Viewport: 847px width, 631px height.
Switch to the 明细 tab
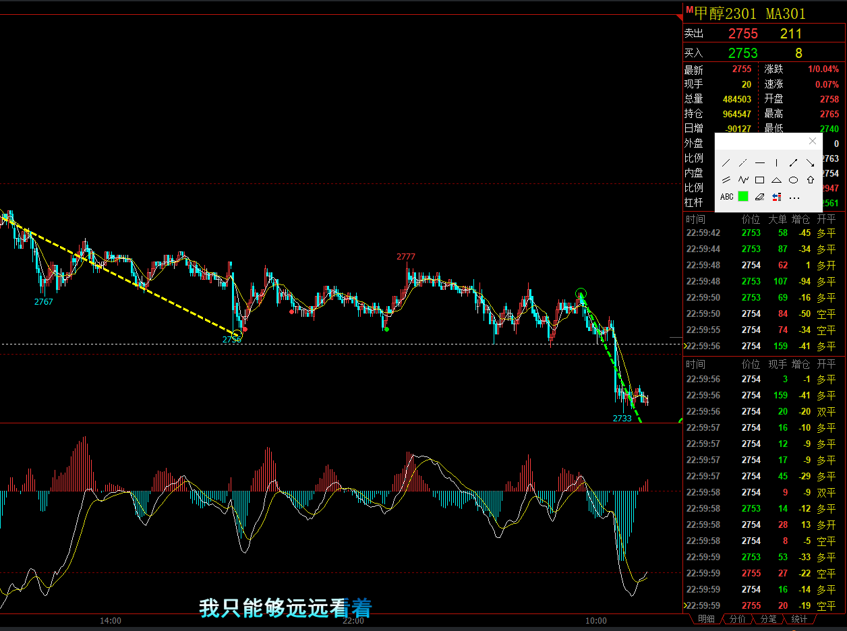tap(706, 619)
